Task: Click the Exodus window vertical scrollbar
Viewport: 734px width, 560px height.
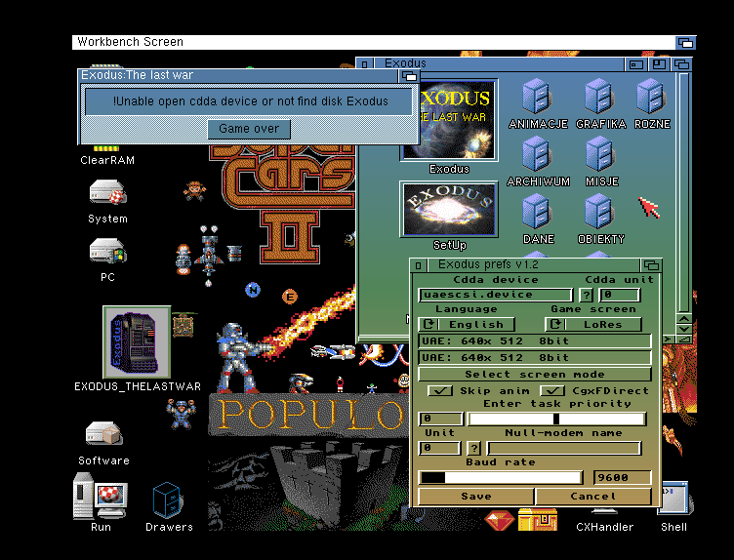Action: (x=683, y=192)
